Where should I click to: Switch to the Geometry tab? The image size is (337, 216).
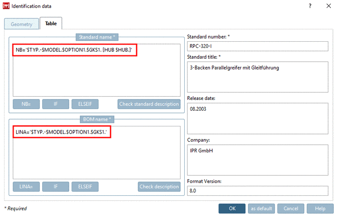22,24
